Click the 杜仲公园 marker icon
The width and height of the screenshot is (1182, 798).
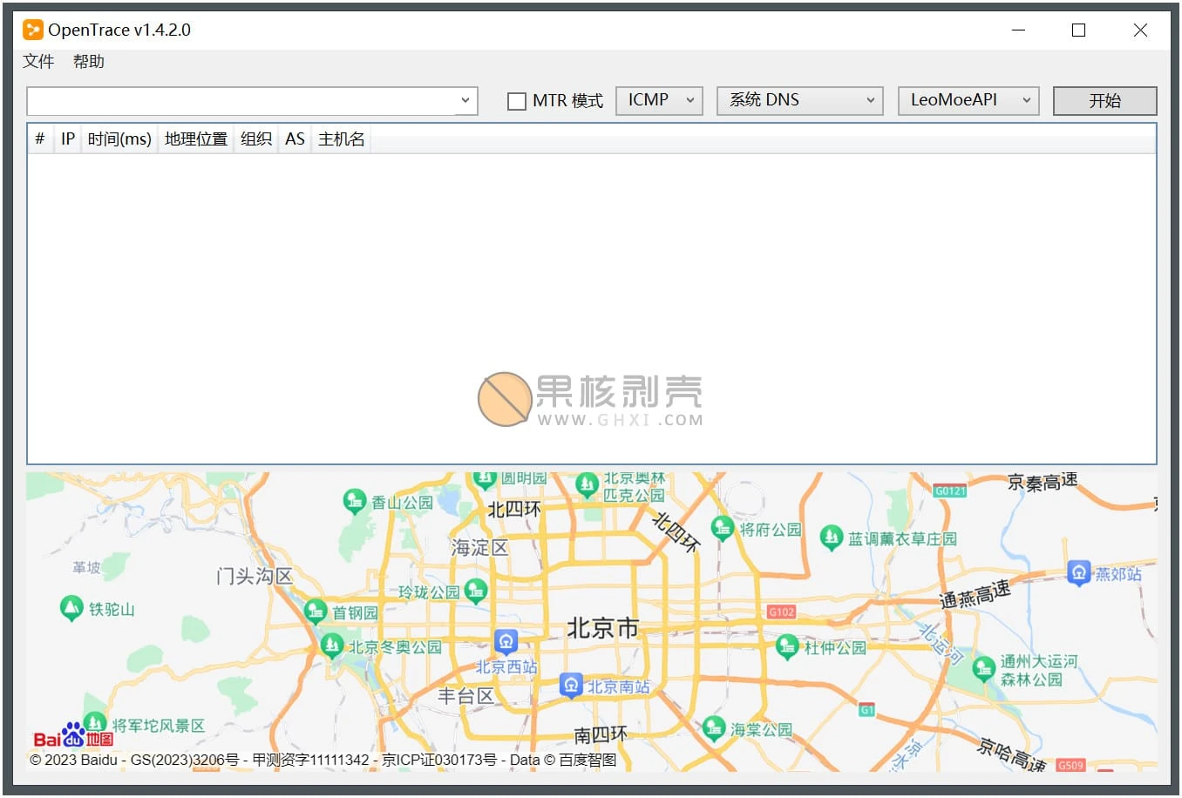pos(788,646)
